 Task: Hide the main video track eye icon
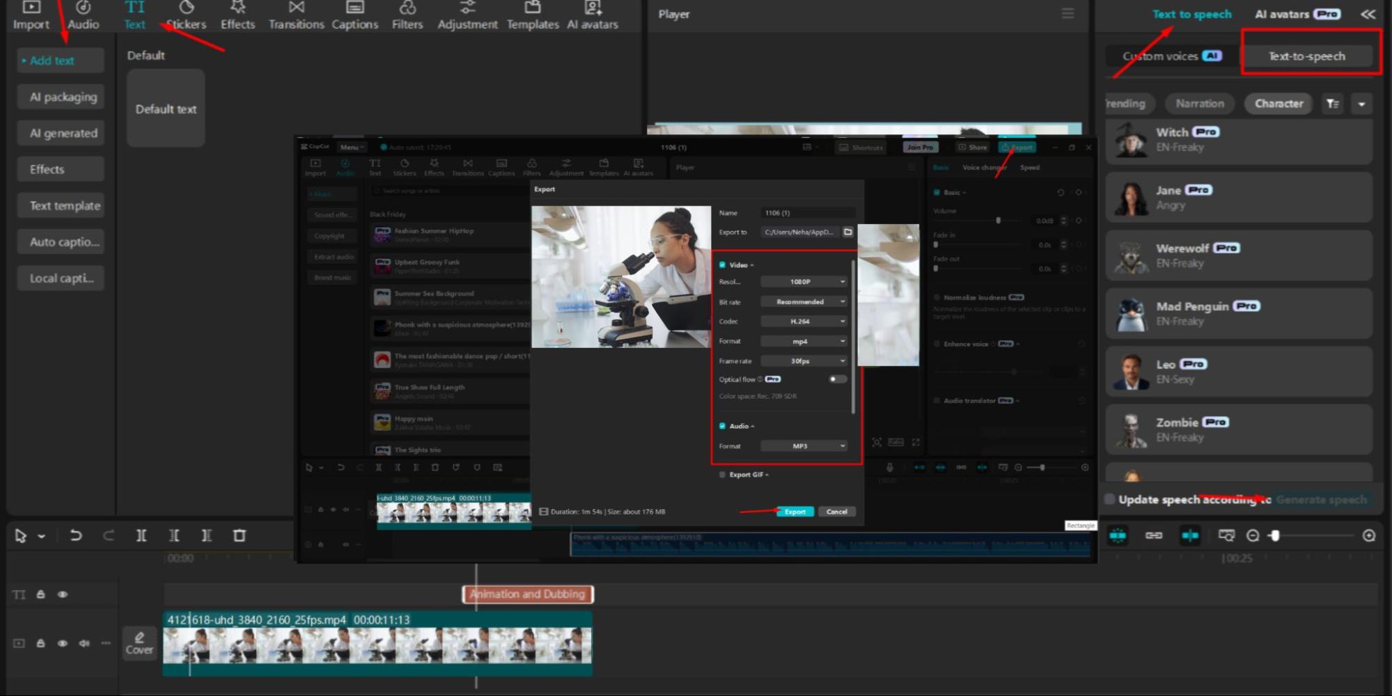[x=63, y=643]
